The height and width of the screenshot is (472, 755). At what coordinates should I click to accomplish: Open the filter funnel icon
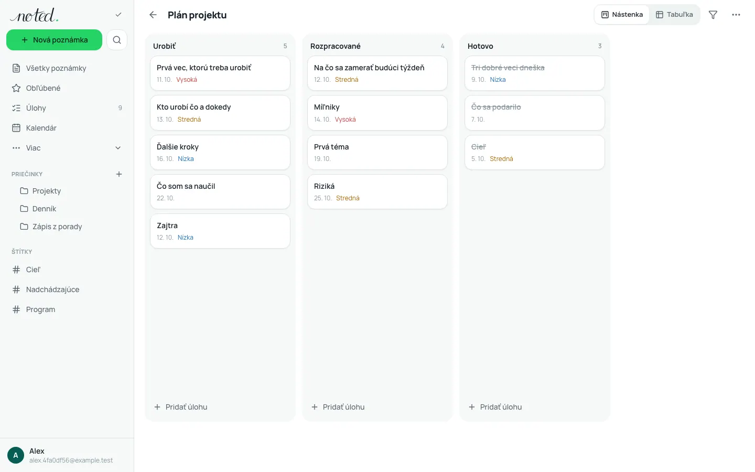pyautogui.click(x=713, y=15)
